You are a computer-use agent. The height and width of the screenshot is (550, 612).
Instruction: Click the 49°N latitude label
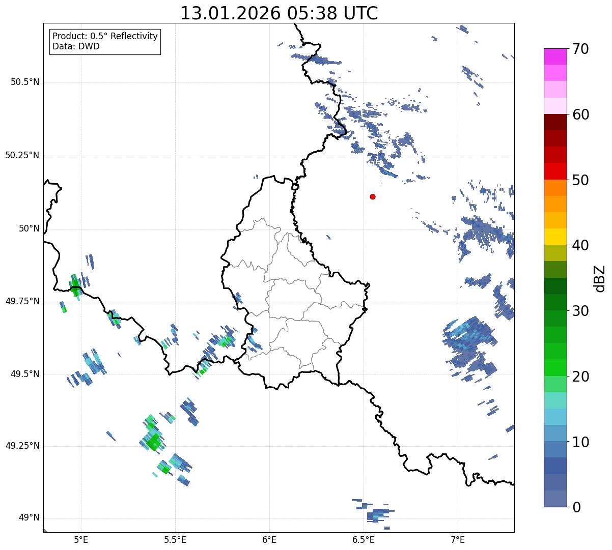click(29, 518)
